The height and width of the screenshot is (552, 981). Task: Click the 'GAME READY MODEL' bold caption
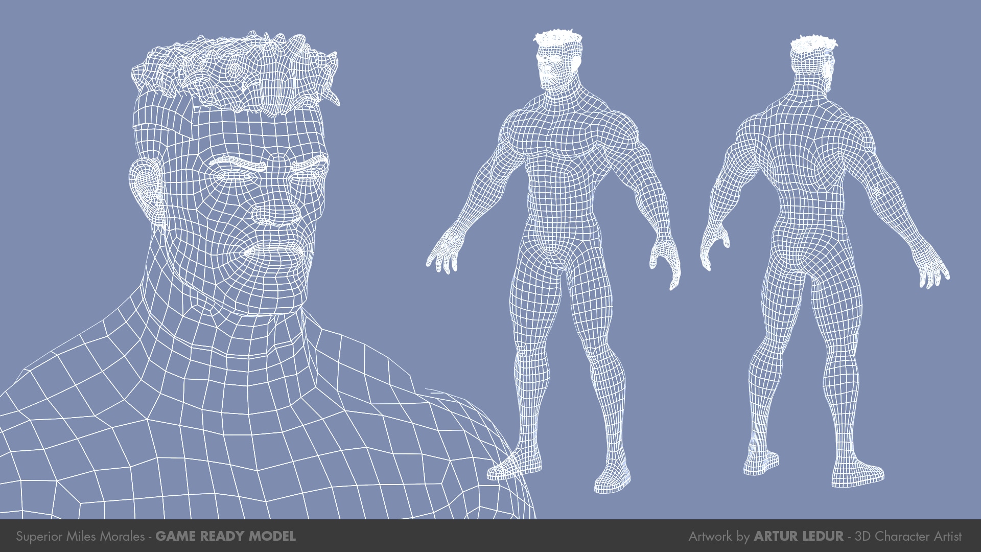(x=225, y=536)
